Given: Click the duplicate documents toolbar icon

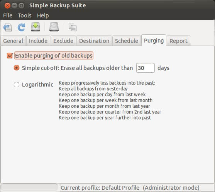Looking at the screenshot, I should (73, 27).
